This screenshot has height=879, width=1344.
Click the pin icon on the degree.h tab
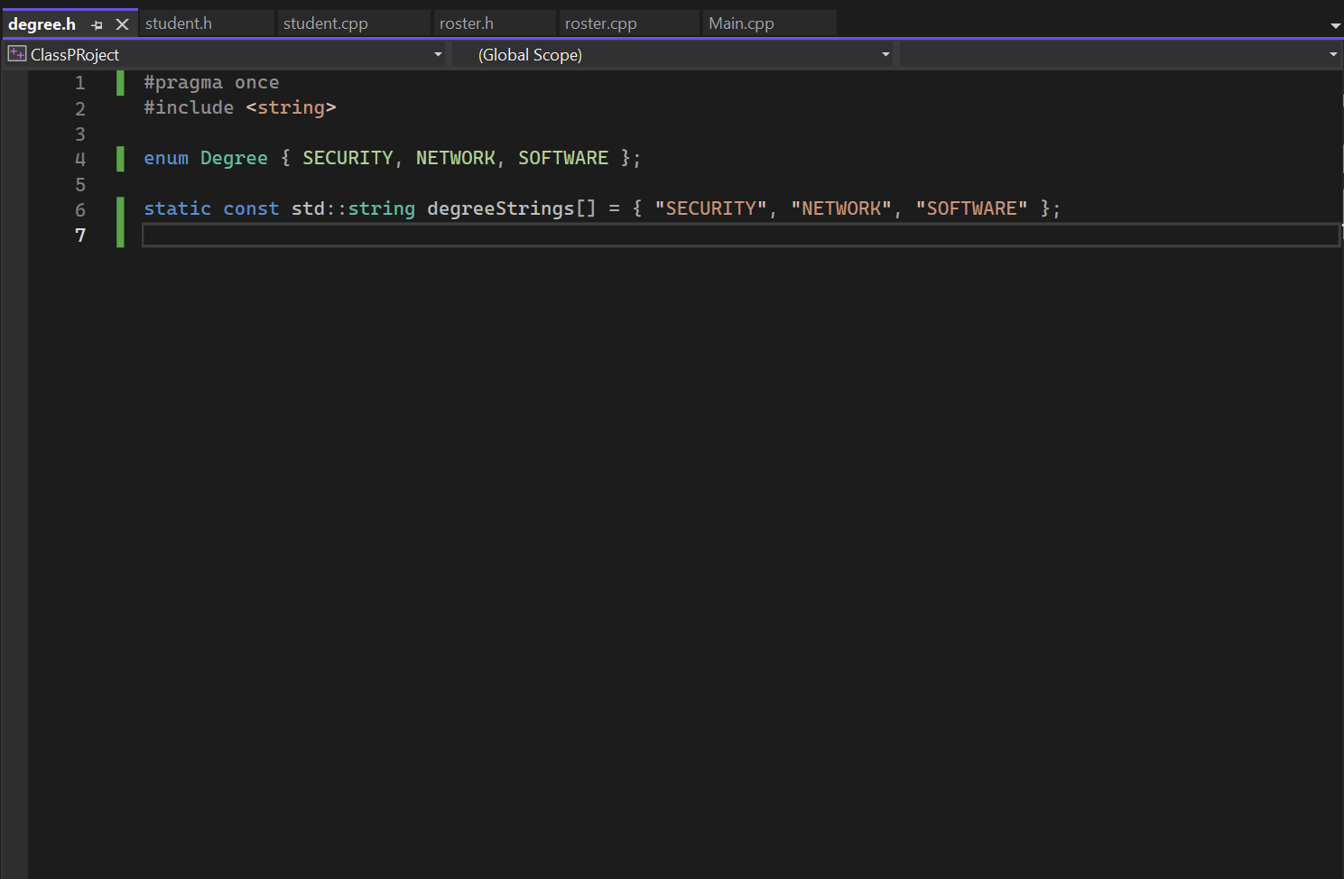click(97, 24)
